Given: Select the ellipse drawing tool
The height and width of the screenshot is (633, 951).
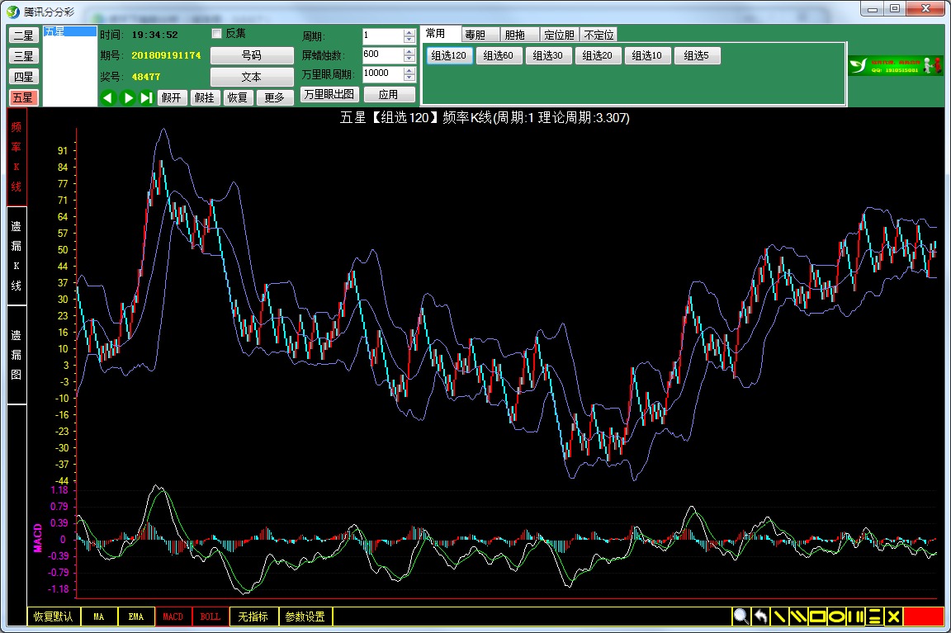Looking at the screenshot, I should click(836, 616).
